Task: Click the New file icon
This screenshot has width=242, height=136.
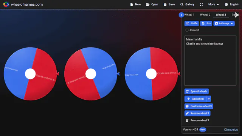Action: pyautogui.click(x=132, y=5)
